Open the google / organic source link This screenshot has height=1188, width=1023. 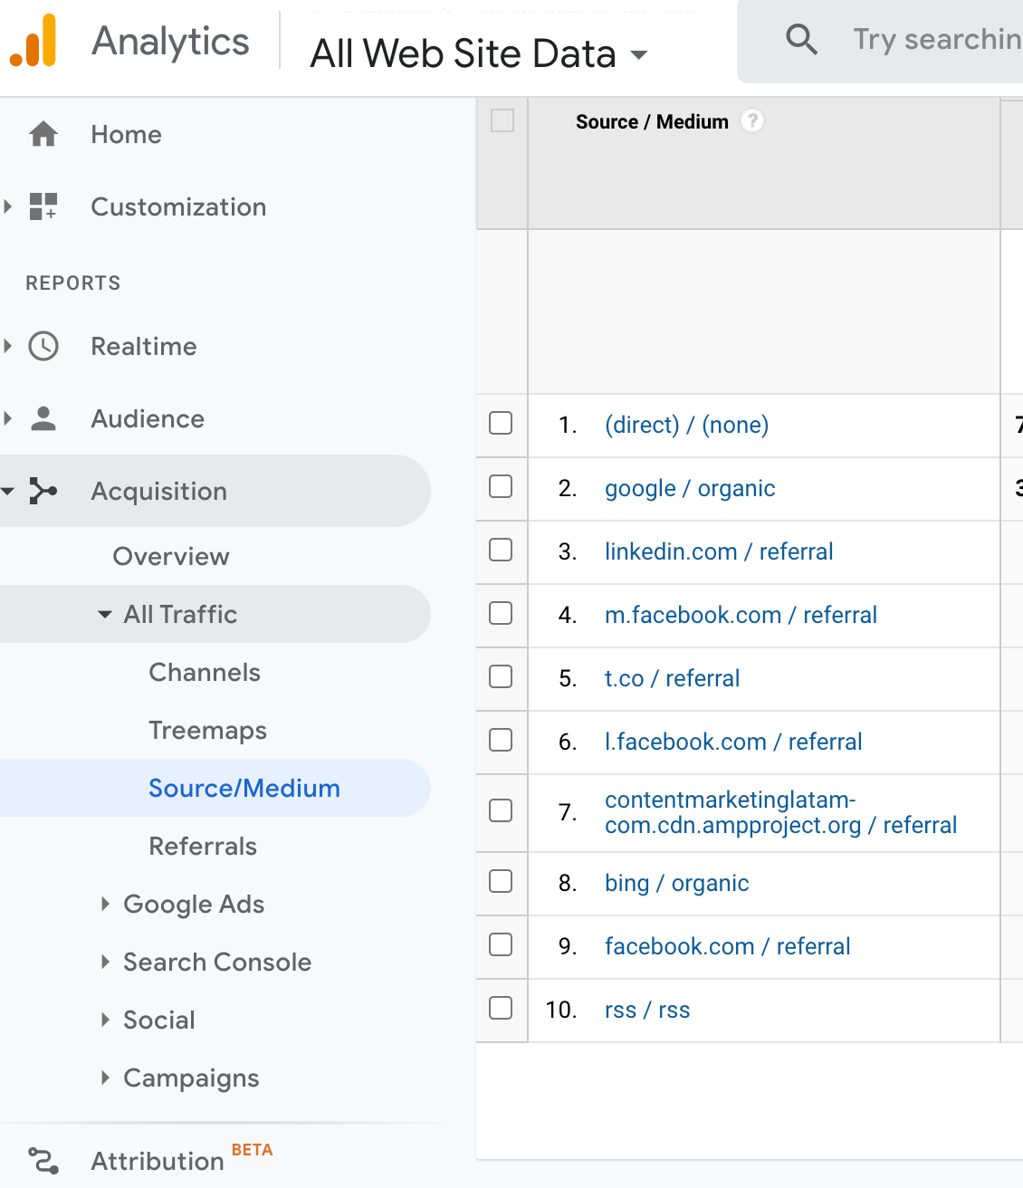tap(689, 488)
